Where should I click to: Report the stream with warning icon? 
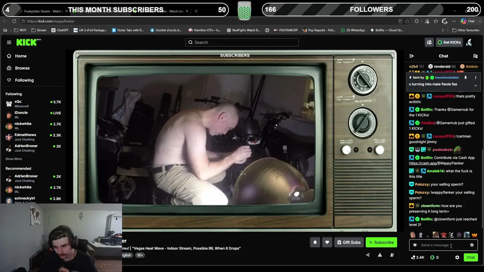point(380,255)
